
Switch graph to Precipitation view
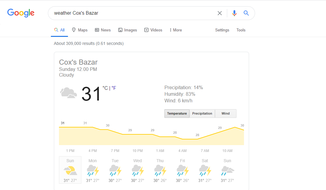202,114
